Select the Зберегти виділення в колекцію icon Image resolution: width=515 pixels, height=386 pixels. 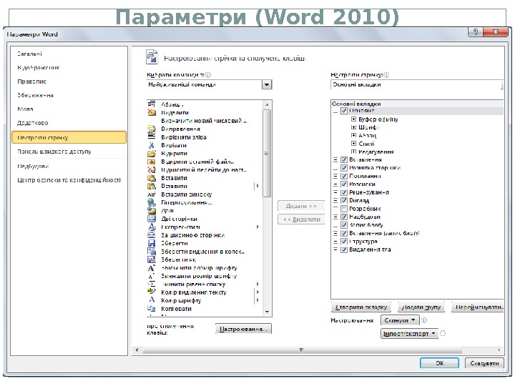click(152, 252)
